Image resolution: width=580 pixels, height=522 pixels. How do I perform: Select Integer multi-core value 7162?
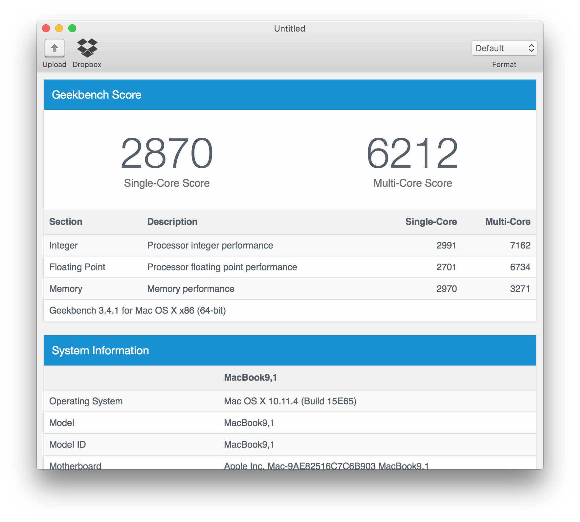(x=520, y=246)
